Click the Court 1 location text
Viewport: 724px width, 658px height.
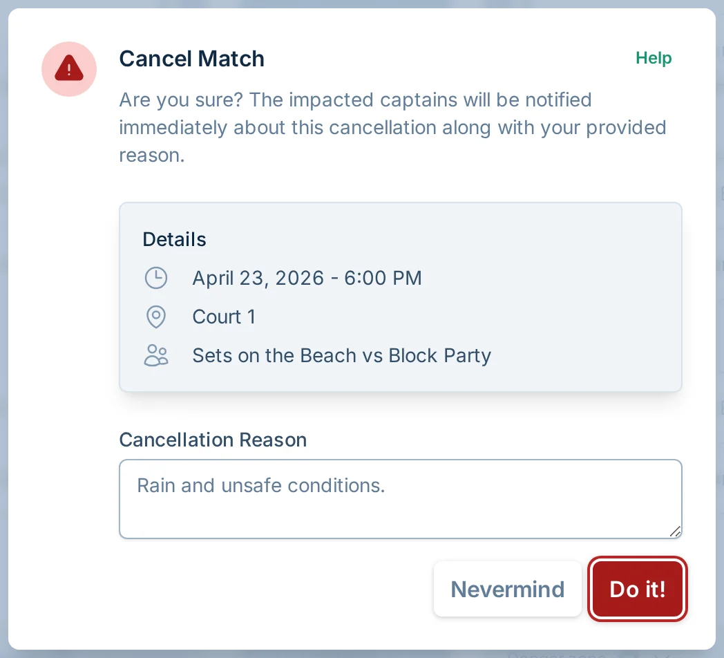click(224, 317)
